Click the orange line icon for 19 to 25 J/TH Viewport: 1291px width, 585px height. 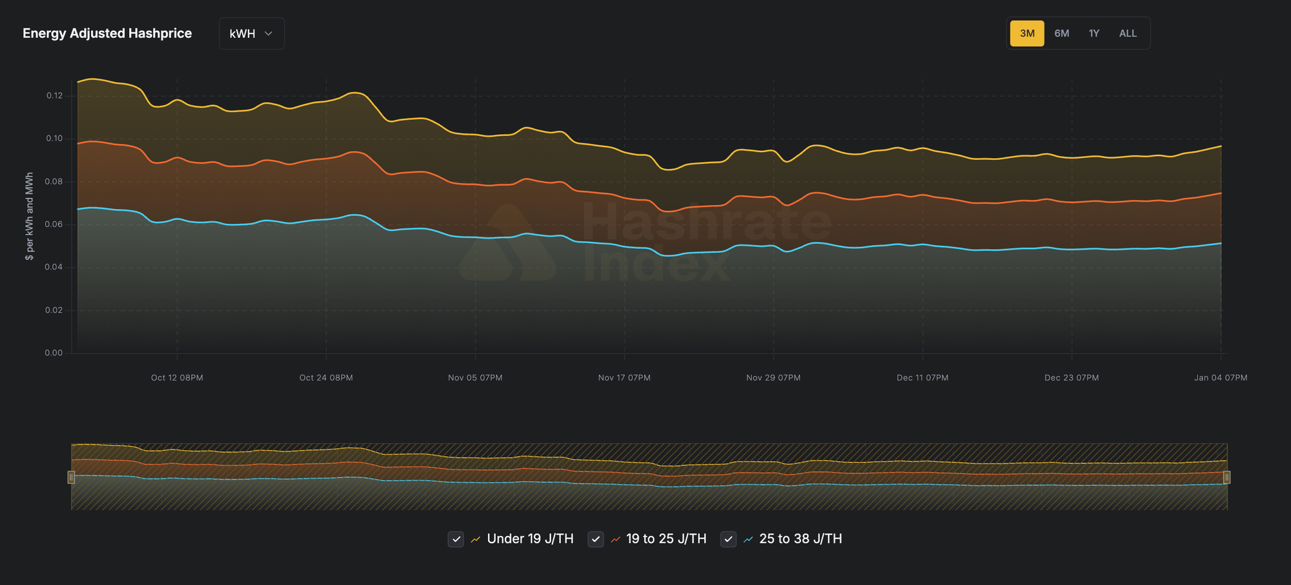pyautogui.click(x=615, y=539)
